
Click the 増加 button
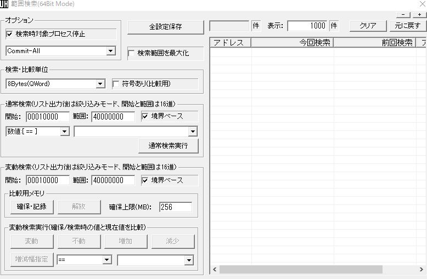[x=126, y=242]
